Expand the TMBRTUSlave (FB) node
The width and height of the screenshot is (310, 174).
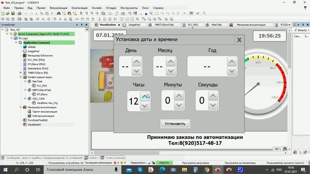(x=20, y=73)
